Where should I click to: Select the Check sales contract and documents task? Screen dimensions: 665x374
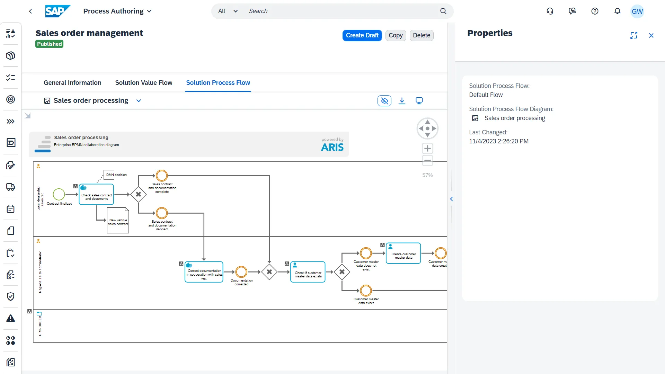click(96, 195)
